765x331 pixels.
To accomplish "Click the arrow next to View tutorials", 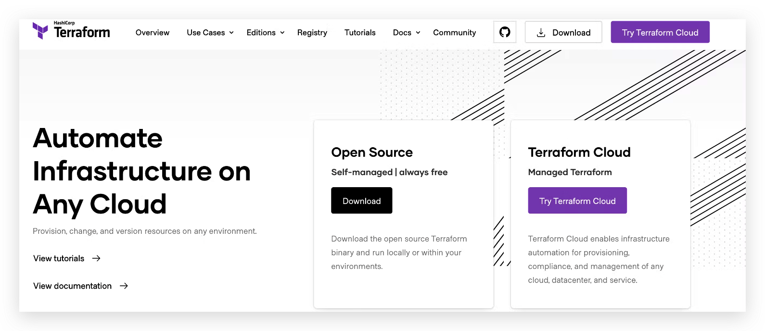I will point(96,258).
